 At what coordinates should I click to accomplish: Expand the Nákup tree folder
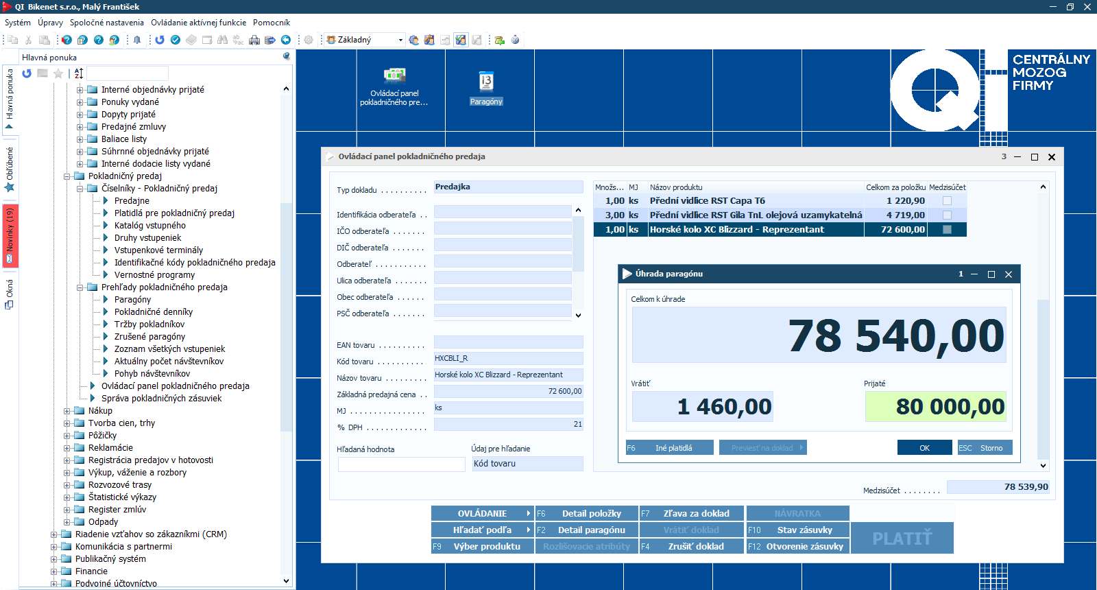pyautogui.click(x=67, y=411)
